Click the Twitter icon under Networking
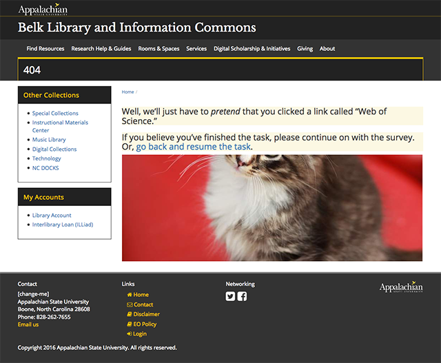 (231, 296)
